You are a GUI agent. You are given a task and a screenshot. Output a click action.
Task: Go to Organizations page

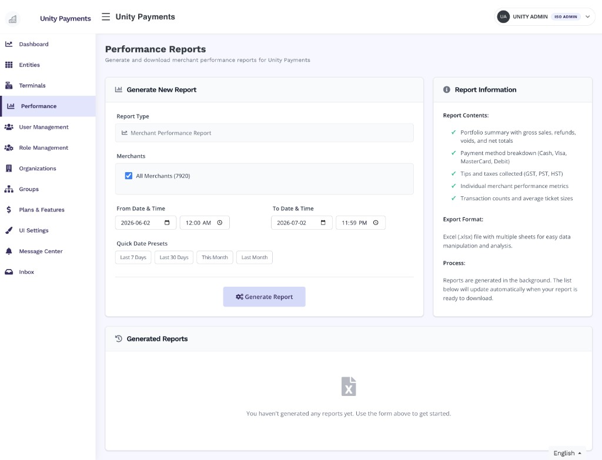click(48, 169)
